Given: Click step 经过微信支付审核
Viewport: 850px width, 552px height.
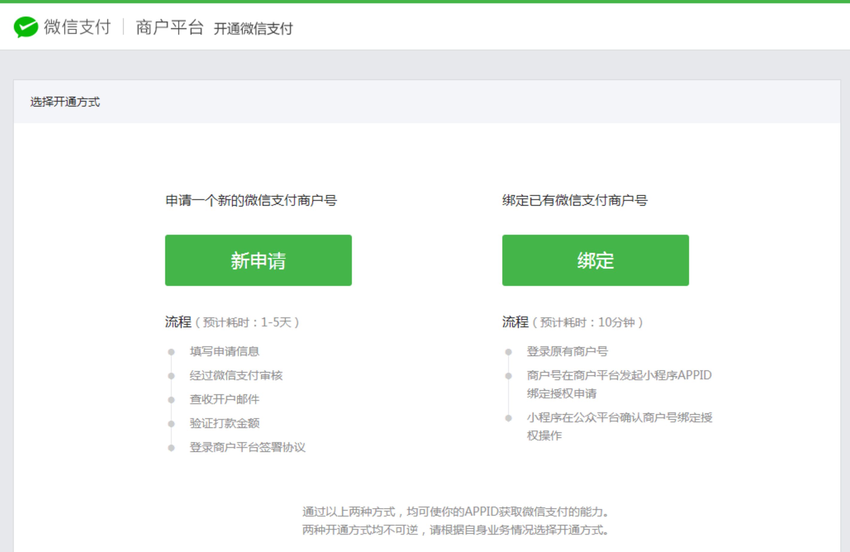Looking at the screenshot, I should 236,375.
